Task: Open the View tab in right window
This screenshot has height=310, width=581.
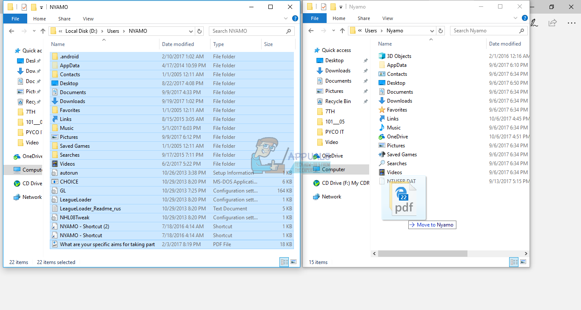Action: tap(387, 18)
